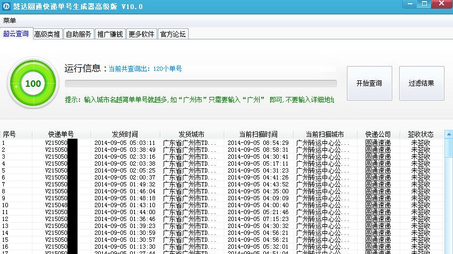Select ship time 2014-09-05 01:39:23
This screenshot has width=453, height=254.
point(125,226)
